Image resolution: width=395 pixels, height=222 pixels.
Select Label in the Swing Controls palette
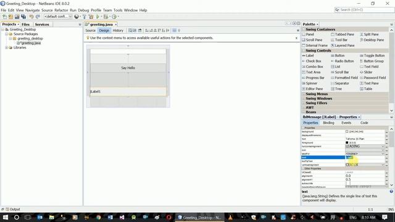click(308, 55)
